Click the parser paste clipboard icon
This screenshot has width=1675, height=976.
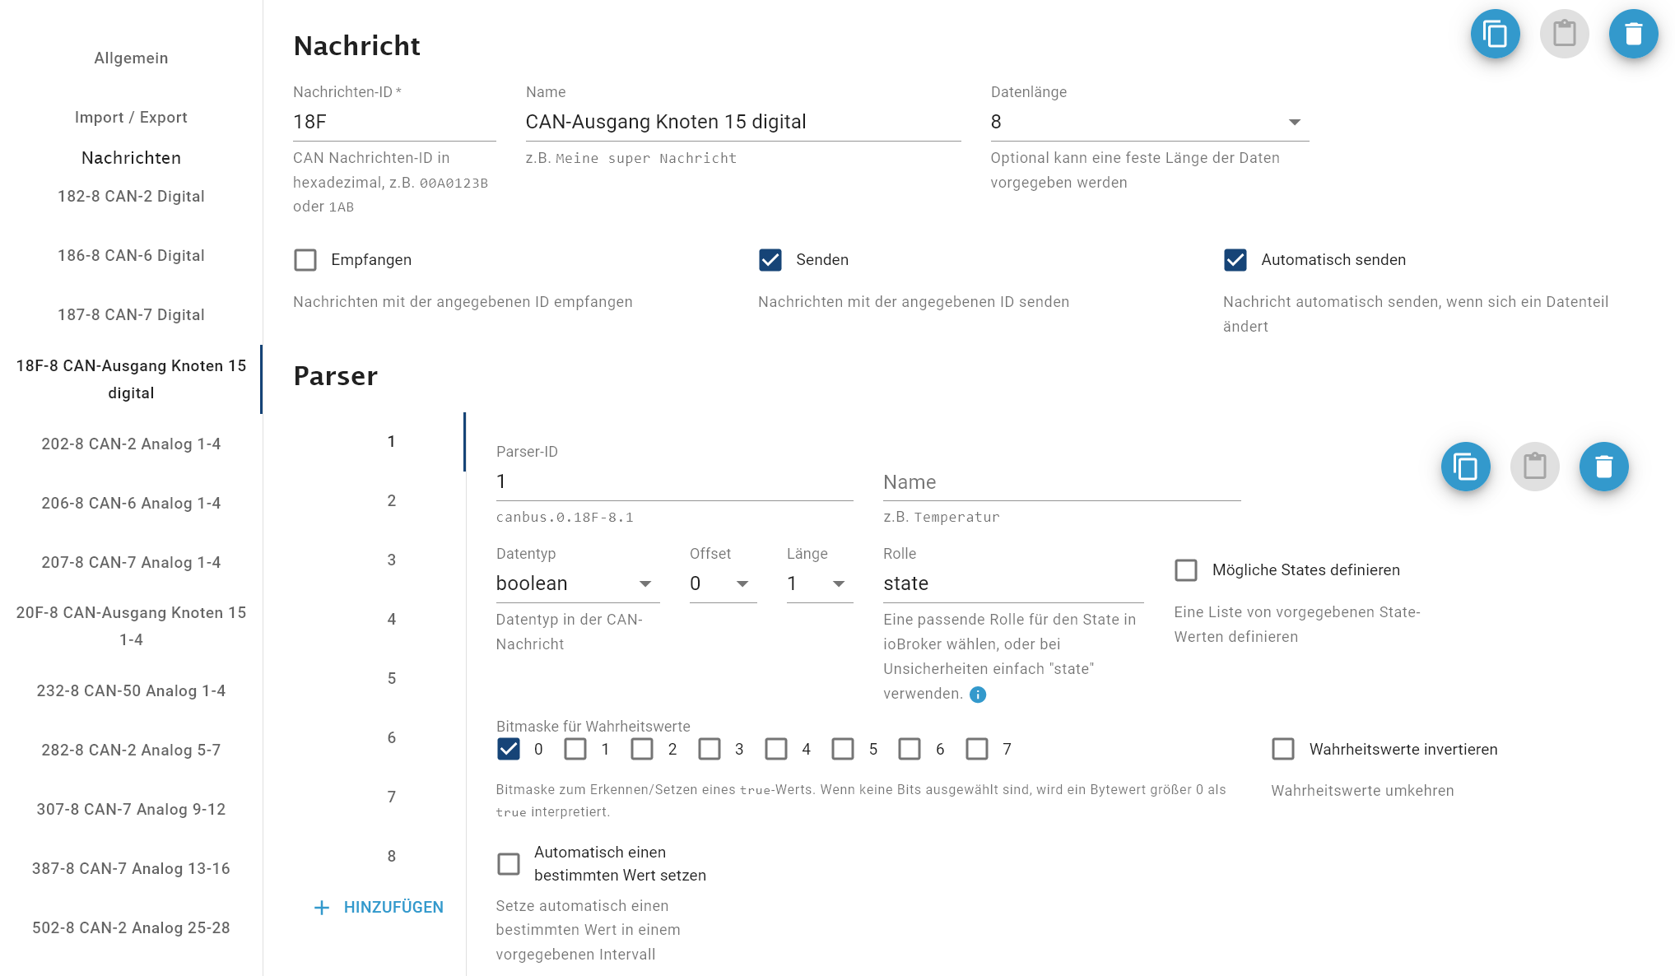click(x=1534, y=467)
